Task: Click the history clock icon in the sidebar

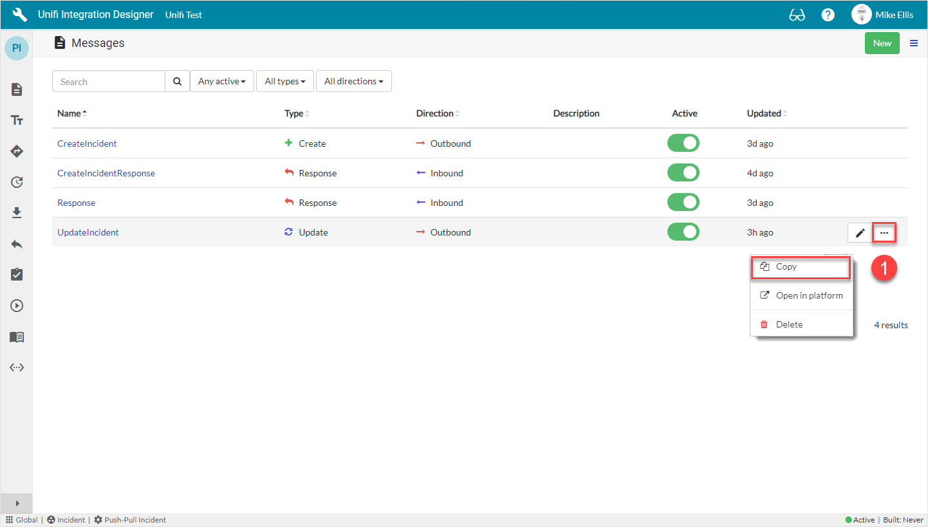Action: tap(17, 182)
